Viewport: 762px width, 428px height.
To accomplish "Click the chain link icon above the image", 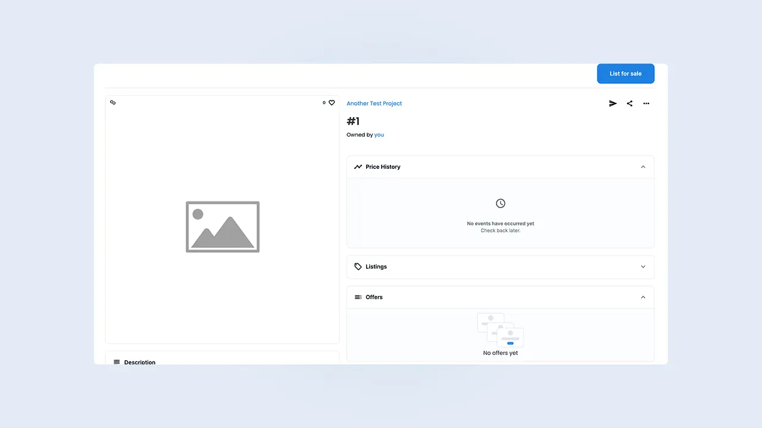I will pyautogui.click(x=113, y=103).
